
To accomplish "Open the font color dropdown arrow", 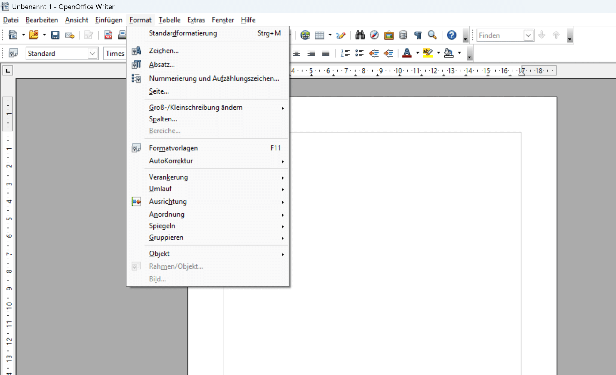I will point(417,53).
